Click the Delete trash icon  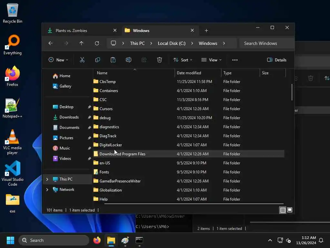(159, 60)
